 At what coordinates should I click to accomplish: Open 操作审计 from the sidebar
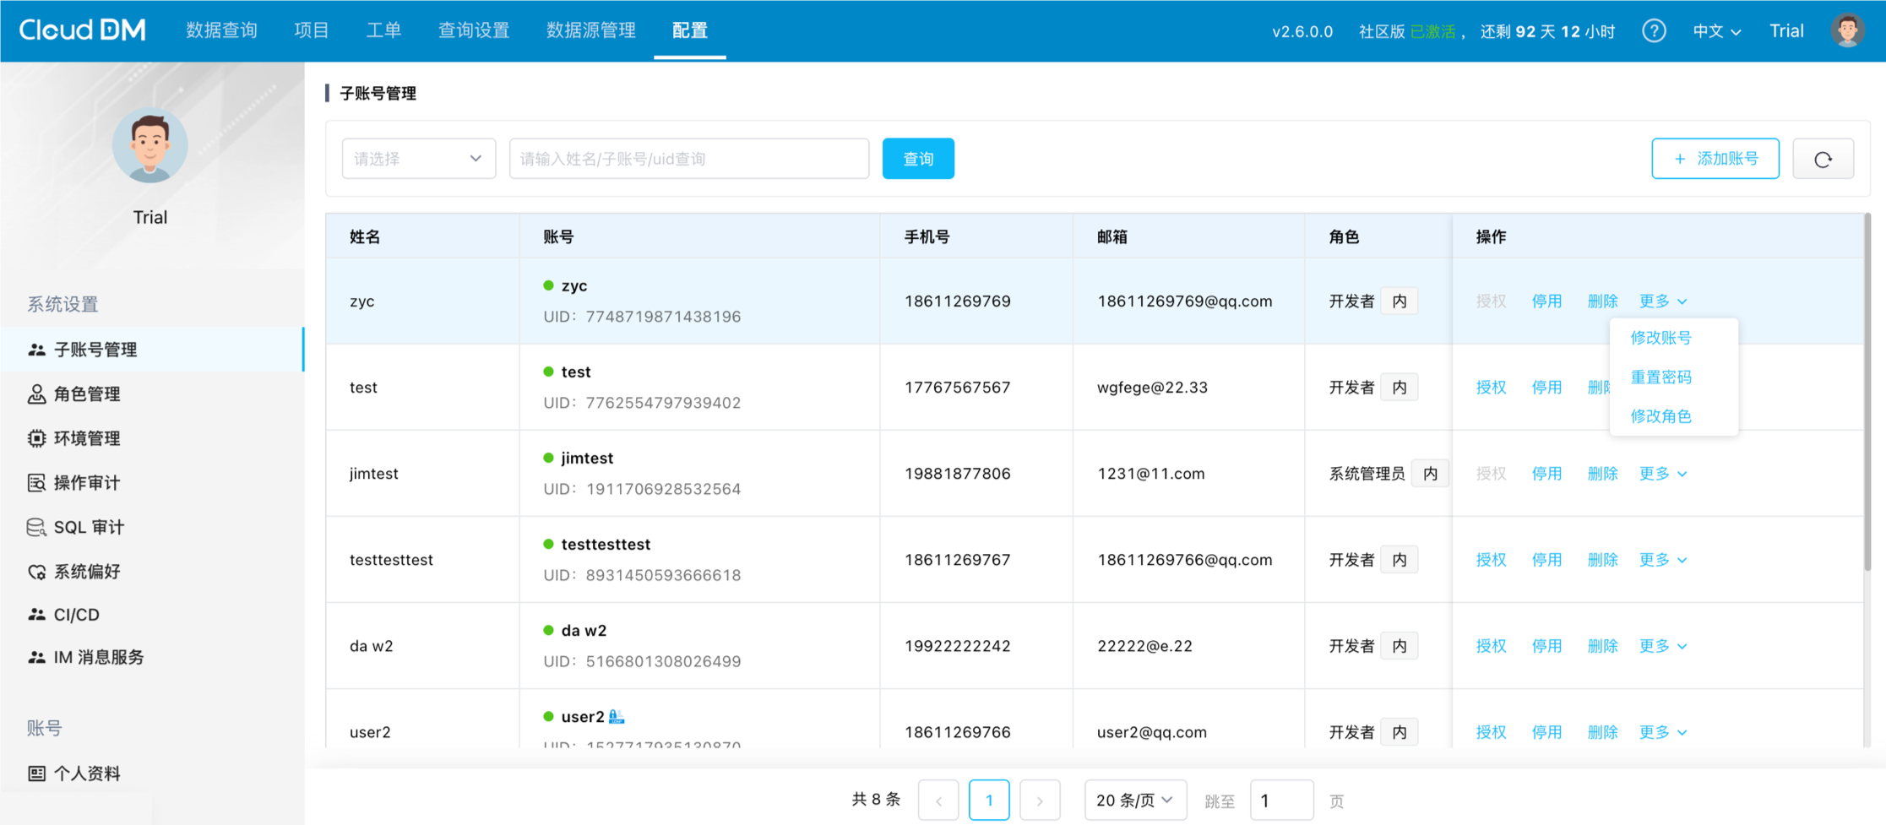pos(86,482)
